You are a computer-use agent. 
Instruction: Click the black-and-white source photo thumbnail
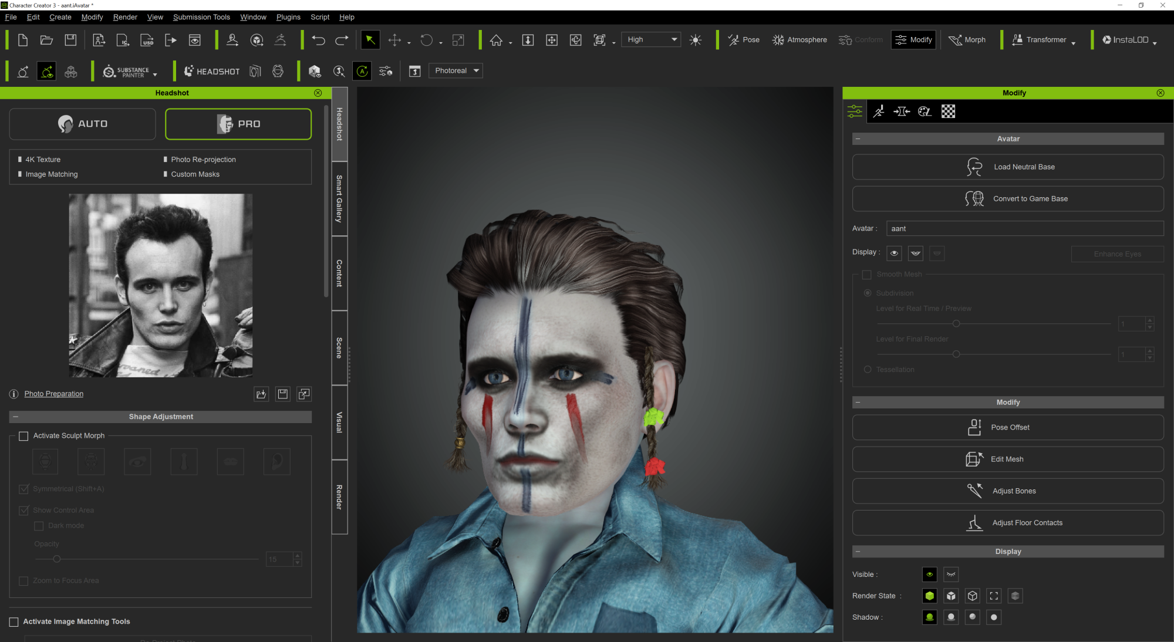(161, 285)
